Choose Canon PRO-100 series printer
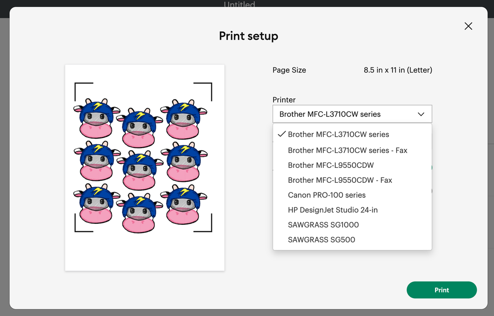Screen dimensions: 494x316 click(327, 195)
